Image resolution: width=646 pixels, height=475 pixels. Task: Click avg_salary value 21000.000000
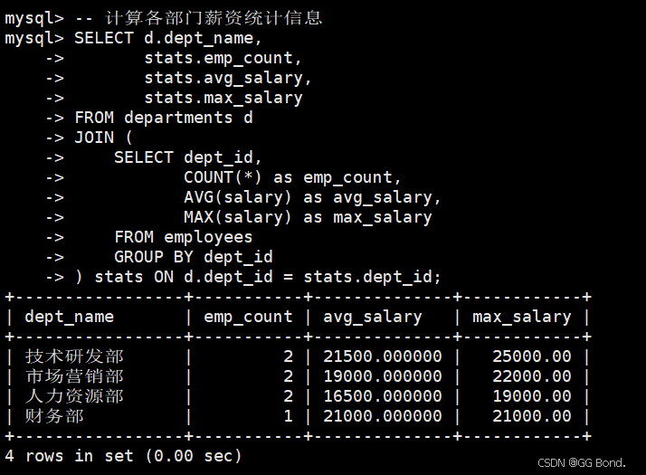click(383, 416)
